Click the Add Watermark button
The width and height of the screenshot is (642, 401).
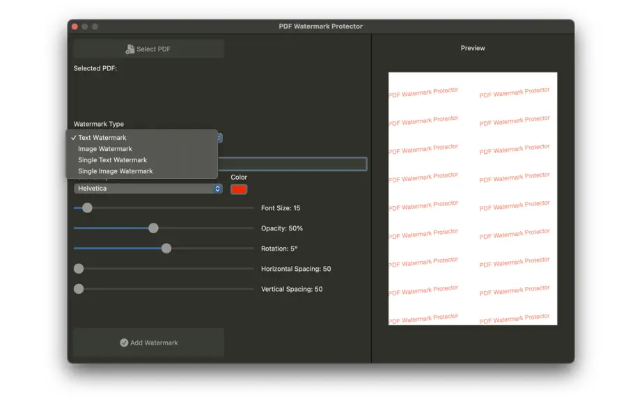148,343
